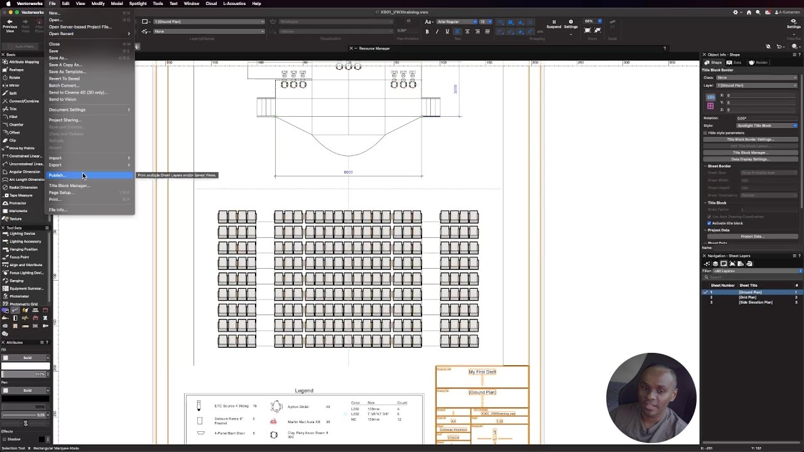The image size is (804, 452).
Task: Click the Apple menu icon
Action: [8, 4]
